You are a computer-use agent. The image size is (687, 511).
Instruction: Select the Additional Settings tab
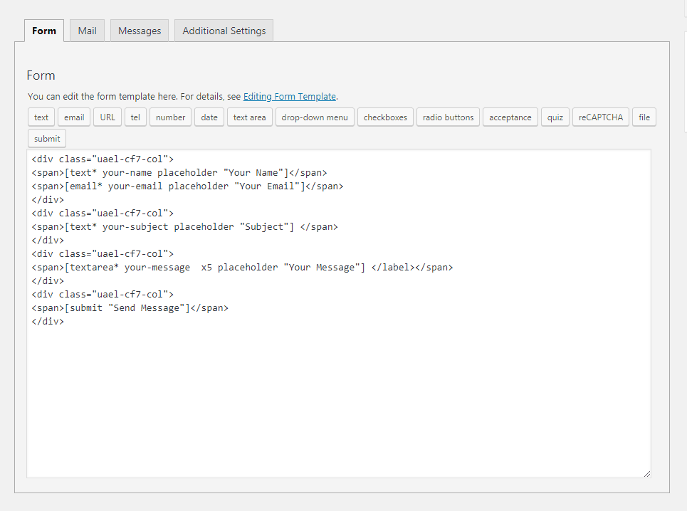tap(224, 31)
